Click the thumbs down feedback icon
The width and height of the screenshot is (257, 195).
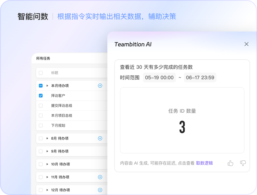point(243,163)
